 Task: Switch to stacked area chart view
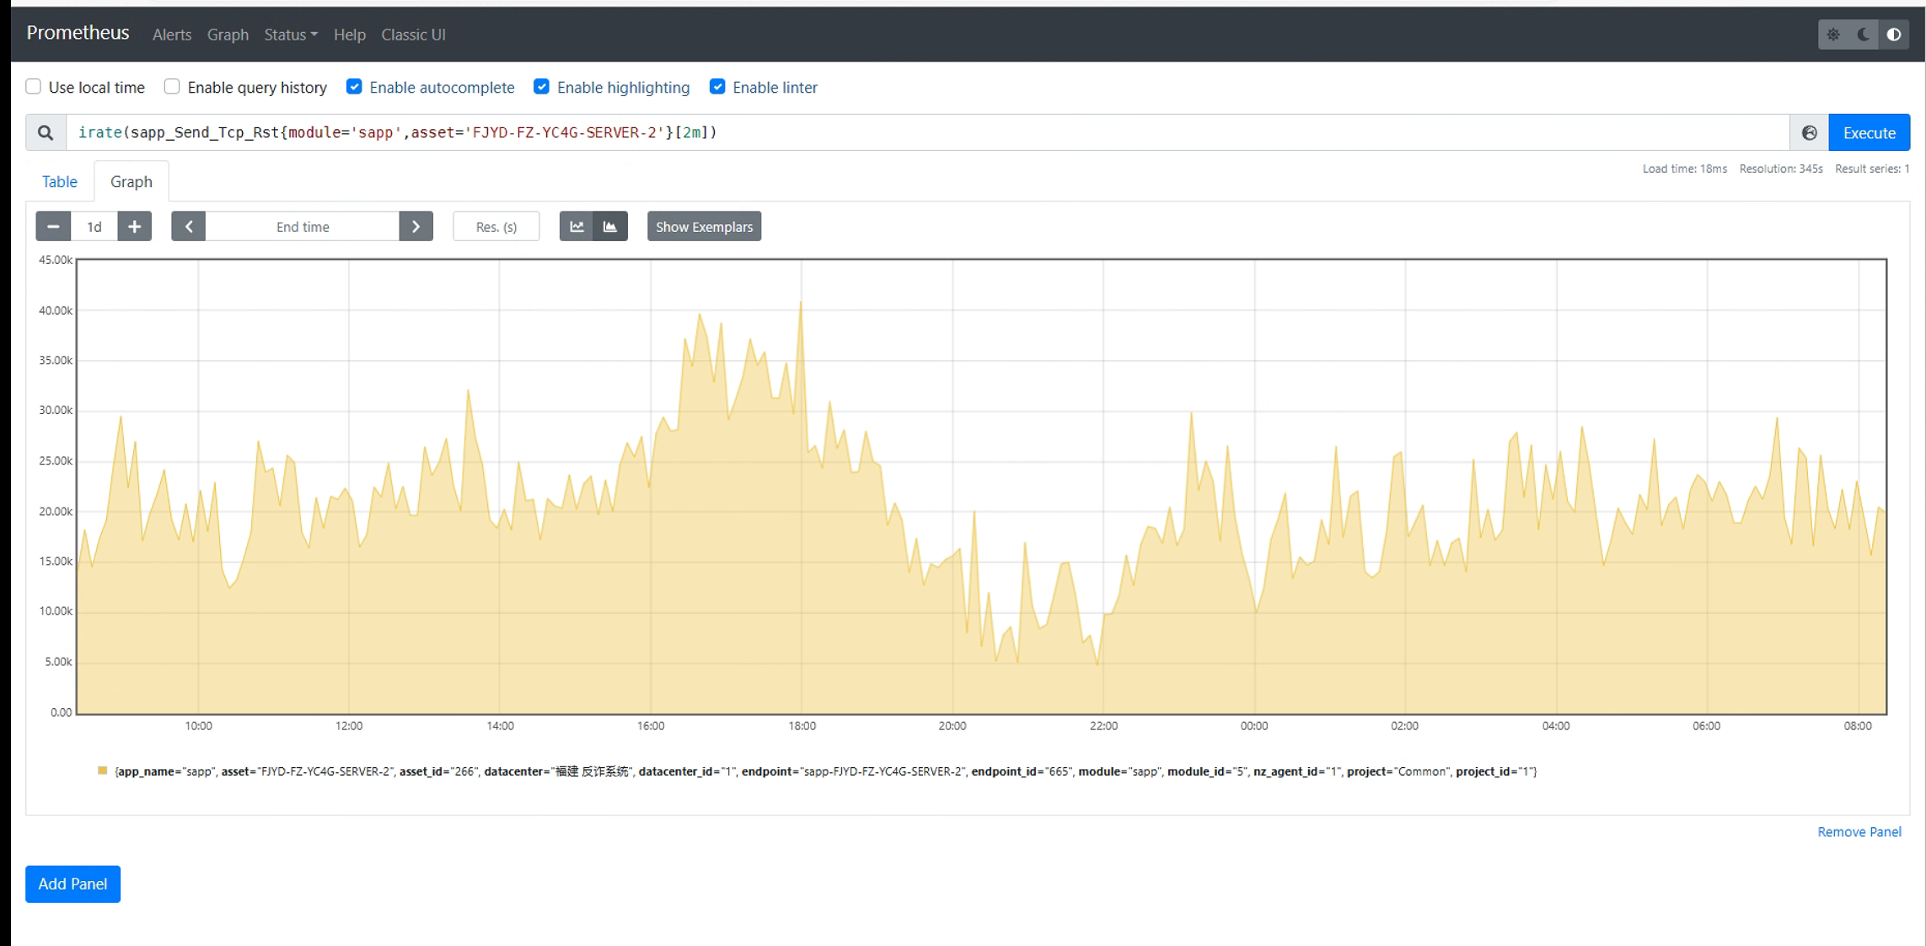(610, 226)
